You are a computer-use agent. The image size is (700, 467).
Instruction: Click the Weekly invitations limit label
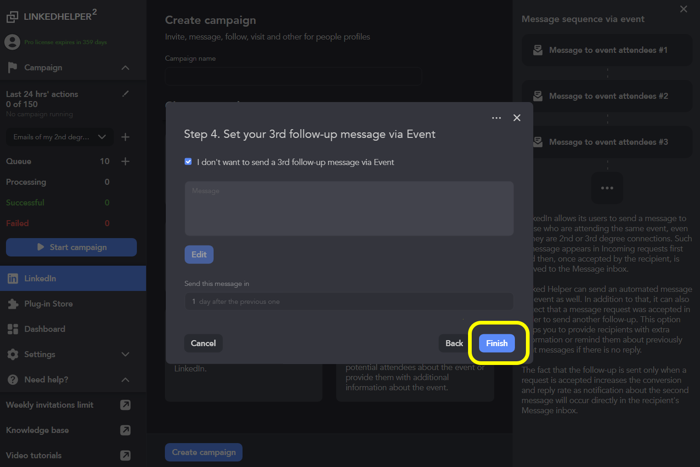50,405
